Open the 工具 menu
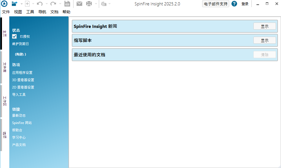 (x=30, y=12)
